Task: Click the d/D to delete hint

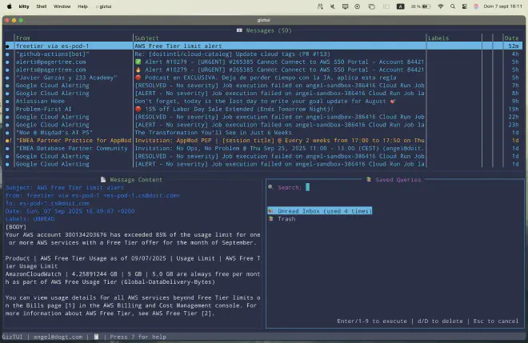Action: pyautogui.click(x=440, y=321)
